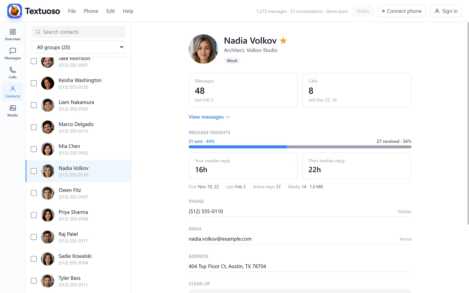
Task: Tick the checkbox for Keisha Washington
Action: 34,83
